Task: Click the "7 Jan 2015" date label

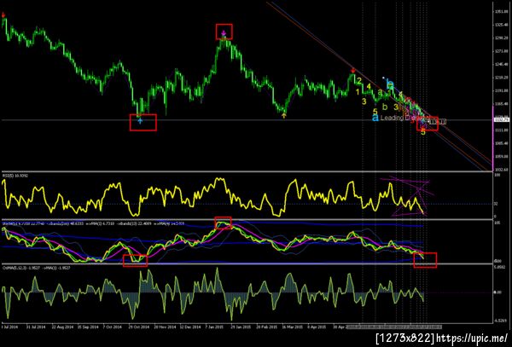Action: coord(214,327)
